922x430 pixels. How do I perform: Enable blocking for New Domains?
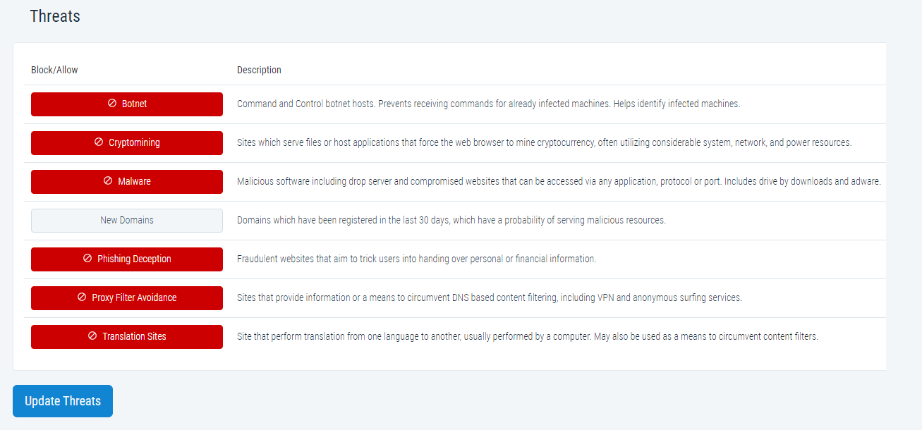click(x=127, y=221)
